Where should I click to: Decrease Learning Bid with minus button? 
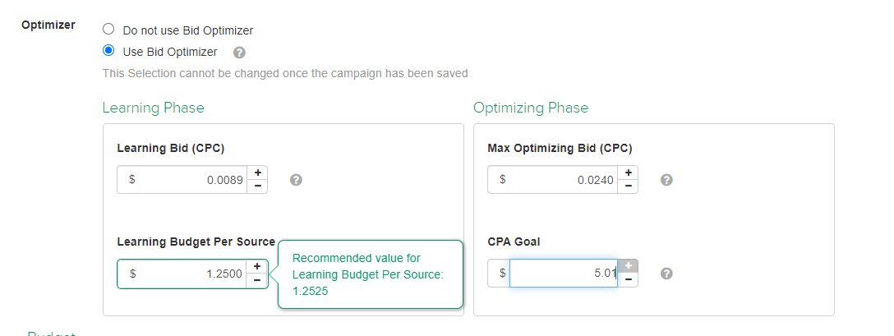click(257, 186)
